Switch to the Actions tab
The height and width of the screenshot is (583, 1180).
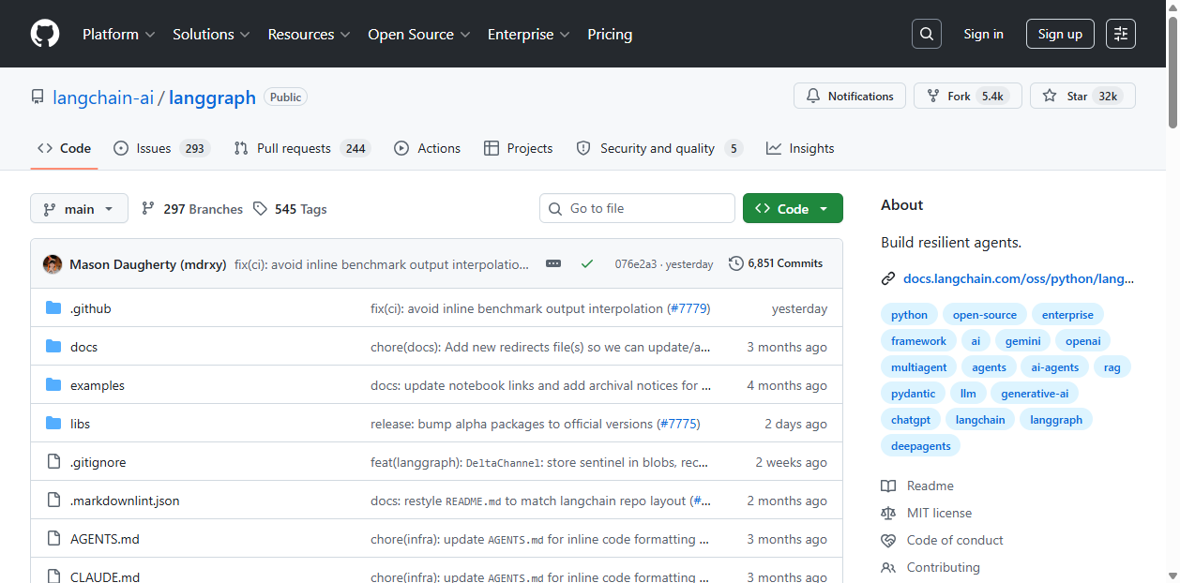(x=427, y=148)
